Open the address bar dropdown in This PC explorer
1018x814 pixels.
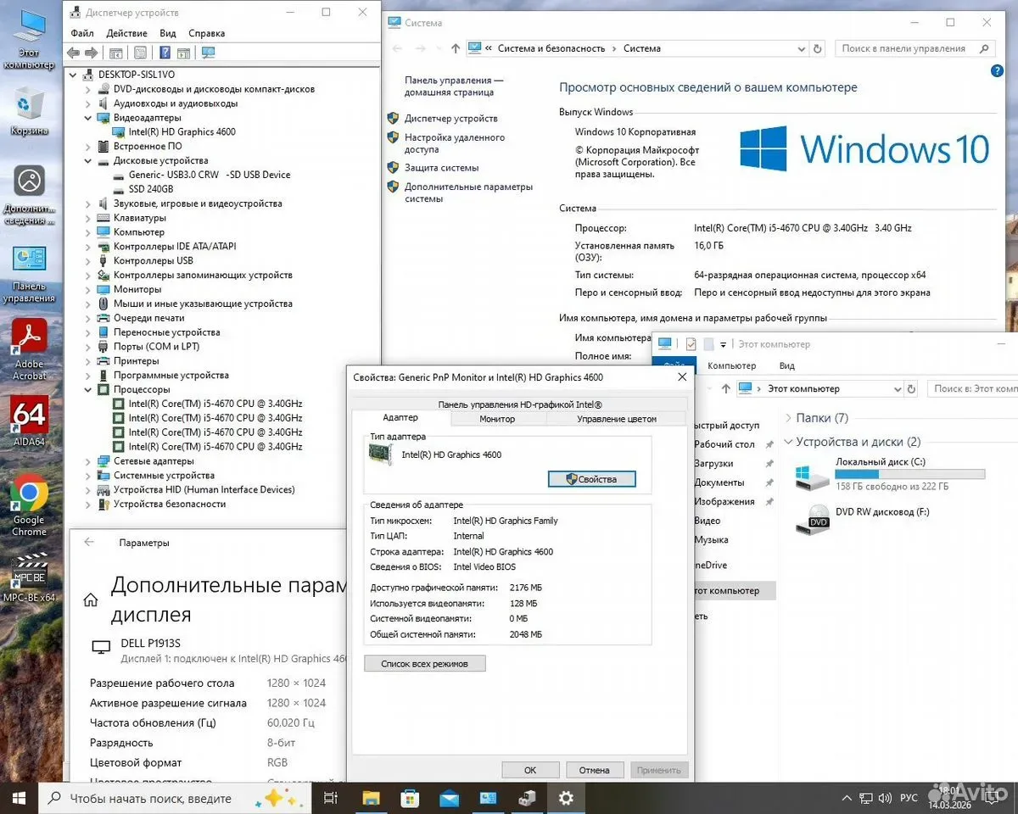pos(898,388)
